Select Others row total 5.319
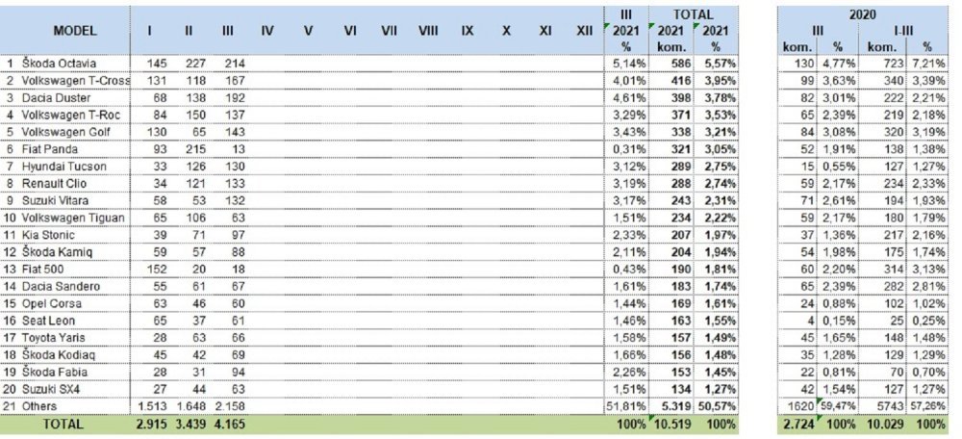 pyautogui.click(x=677, y=406)
